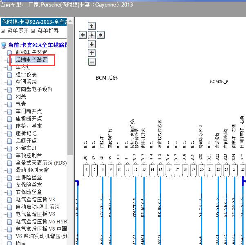
Task: Open 前端电子装置 in the tree
Action: [x=31, y=52]
